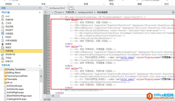The height and width of the screenshot is (101, 175).
Task: Click PlaceHolderMain comment on line 63
Action: 103,17
